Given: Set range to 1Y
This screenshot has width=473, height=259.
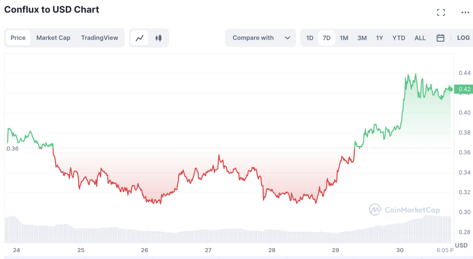Looking at the screenshot, I should coord(379,38).
